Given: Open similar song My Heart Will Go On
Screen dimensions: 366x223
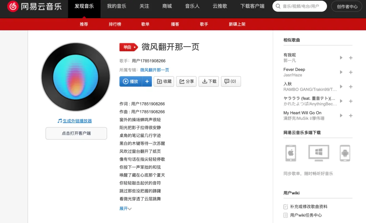Looking at the screenshot, I should pyautogui.click(x=303, y=113).
